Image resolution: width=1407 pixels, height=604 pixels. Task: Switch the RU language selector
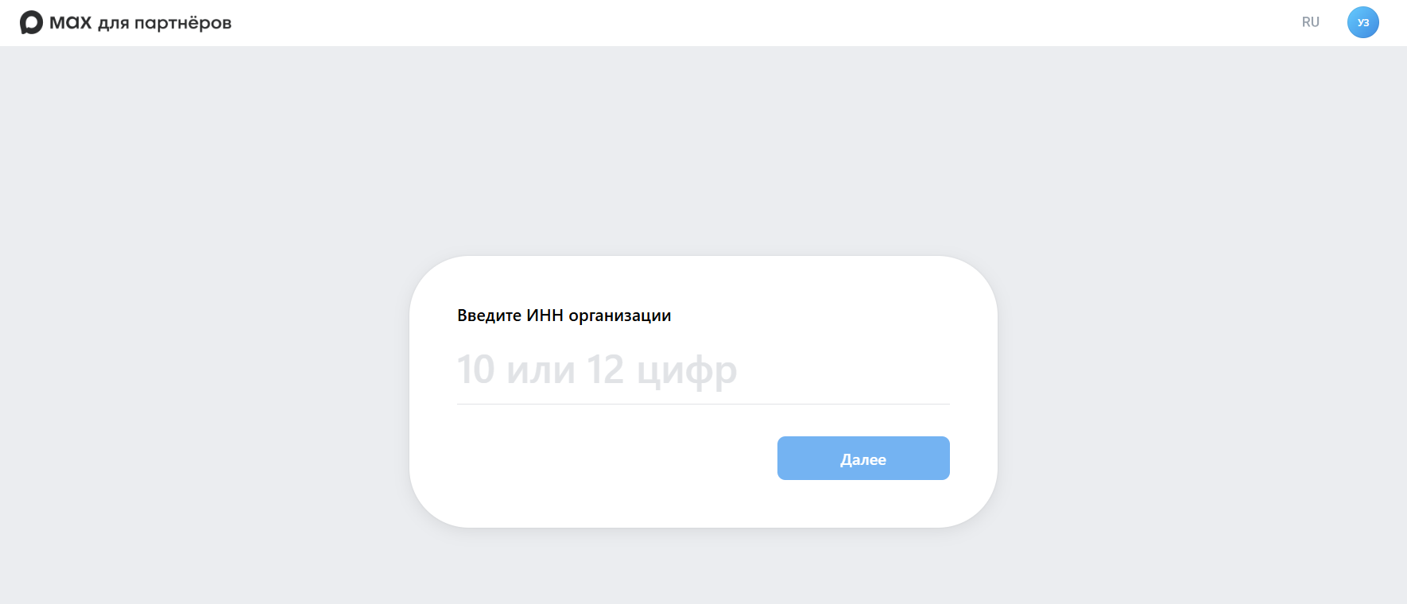[x=1310, y=22]
